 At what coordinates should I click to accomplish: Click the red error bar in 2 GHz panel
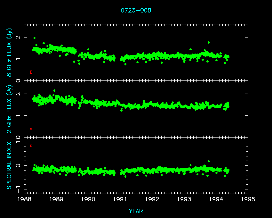31,129
